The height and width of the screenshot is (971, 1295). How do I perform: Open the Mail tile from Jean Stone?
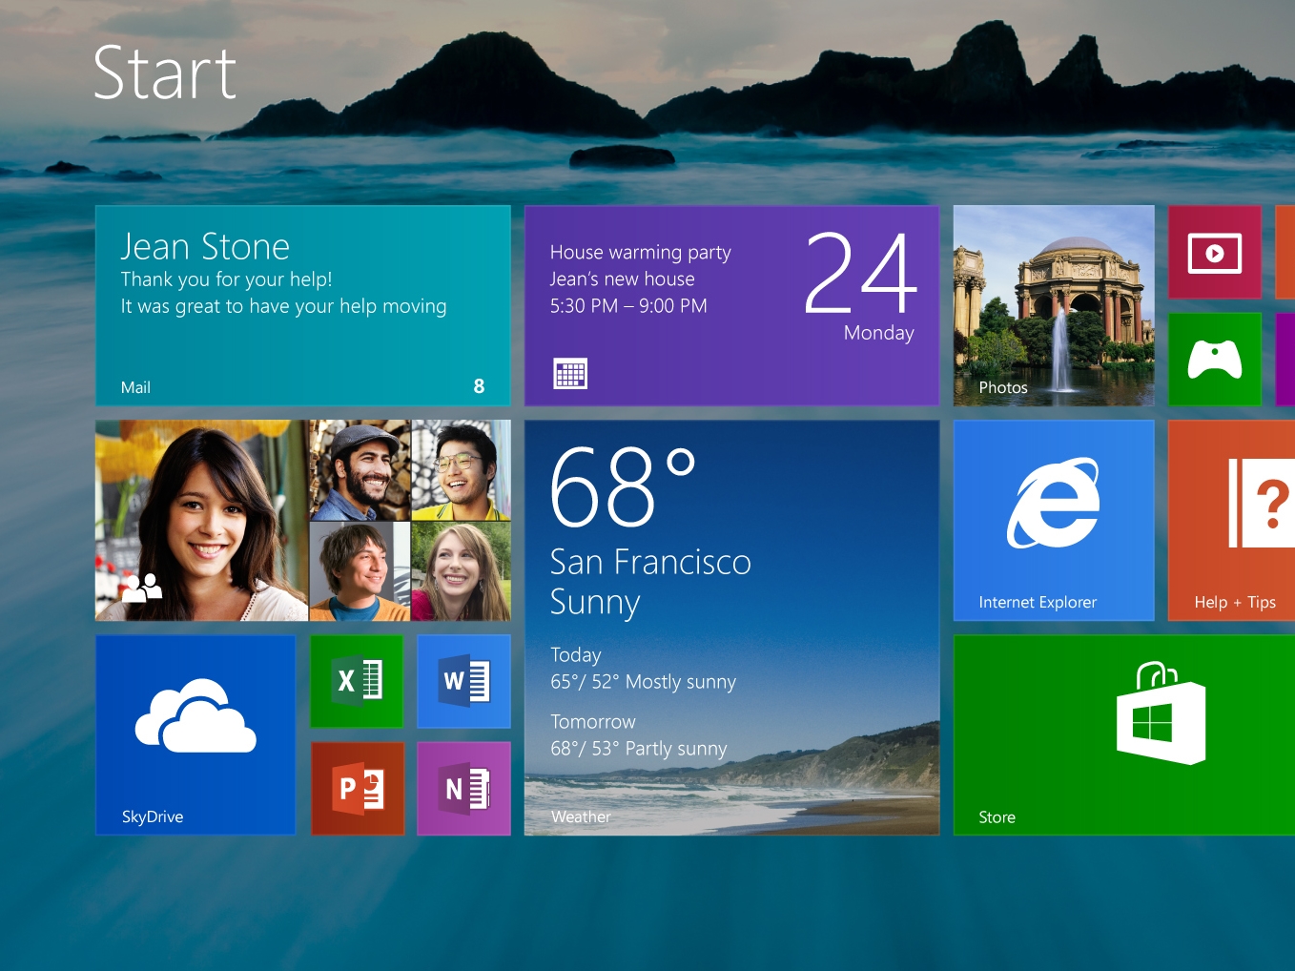302,305
